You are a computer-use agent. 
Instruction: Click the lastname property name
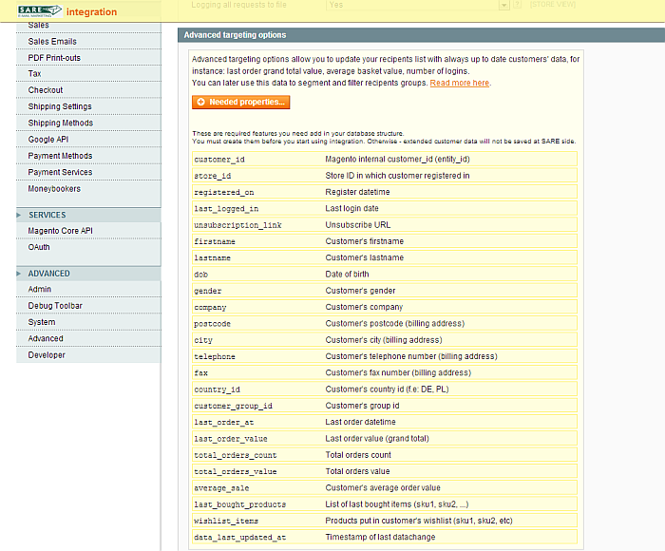[212, 257]
